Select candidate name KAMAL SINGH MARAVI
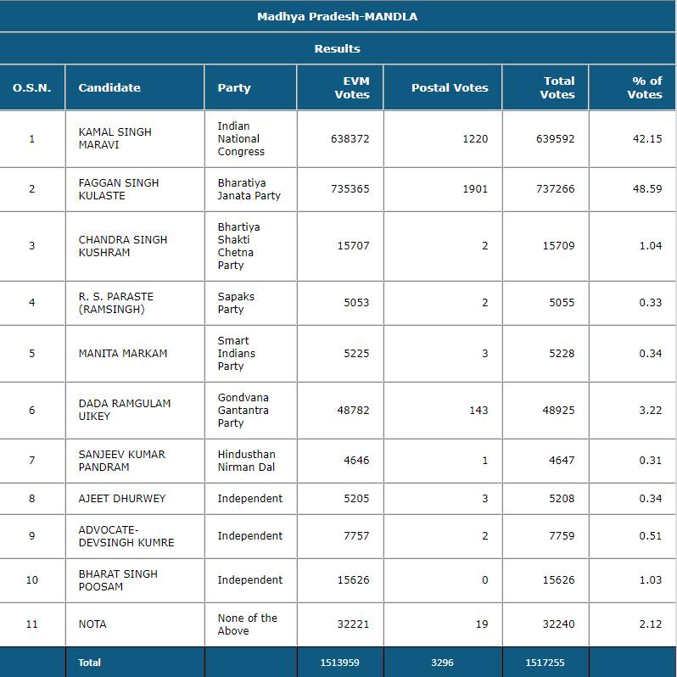 115,138
